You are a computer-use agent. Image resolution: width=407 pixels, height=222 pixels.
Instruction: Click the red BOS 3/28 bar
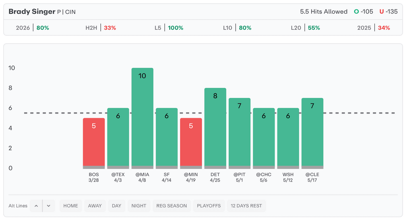pos(94,144)
